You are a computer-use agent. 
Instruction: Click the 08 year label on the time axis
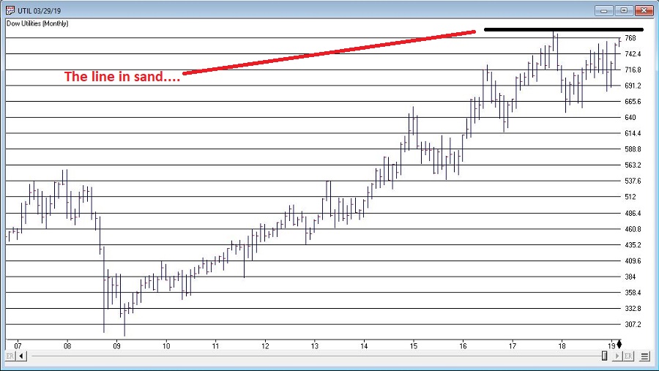point(67,346)
